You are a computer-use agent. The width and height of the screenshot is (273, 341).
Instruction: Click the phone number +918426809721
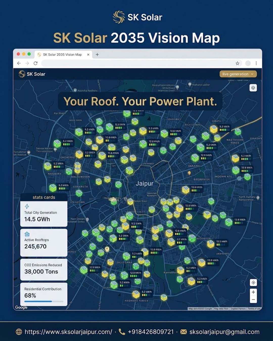[151, 332]
